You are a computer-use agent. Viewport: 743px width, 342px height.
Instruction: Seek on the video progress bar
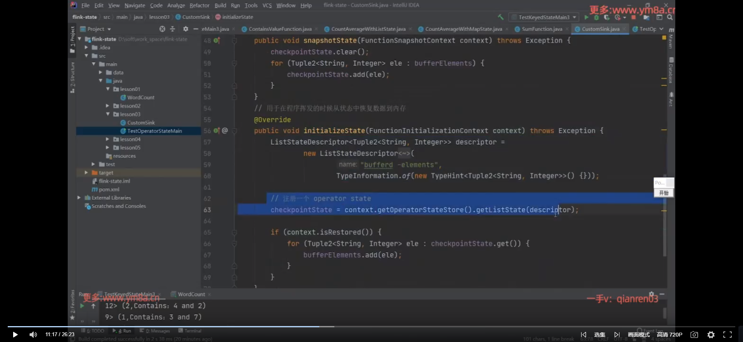(x=371, y=327)
